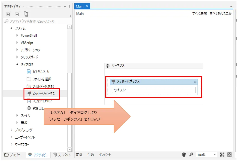This screenshot has width=239, height=161.
Task: Click すべて折りたたみ to collapse all
Action: pos(221,13)
